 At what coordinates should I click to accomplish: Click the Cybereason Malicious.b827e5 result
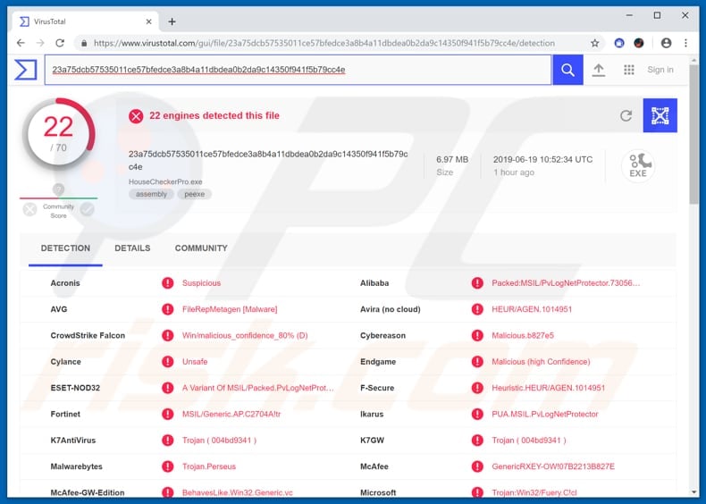523,335
